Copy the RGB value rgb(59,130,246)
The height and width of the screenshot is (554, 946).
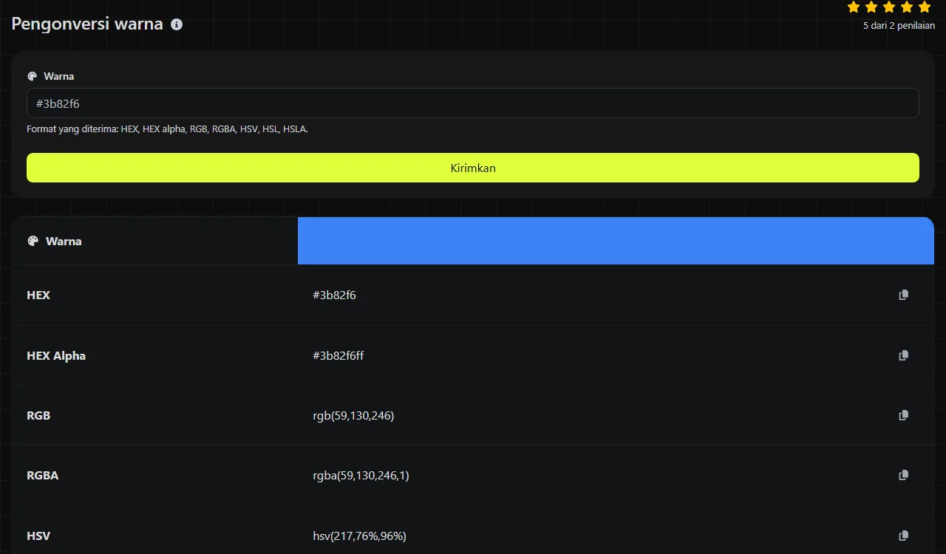903,415
